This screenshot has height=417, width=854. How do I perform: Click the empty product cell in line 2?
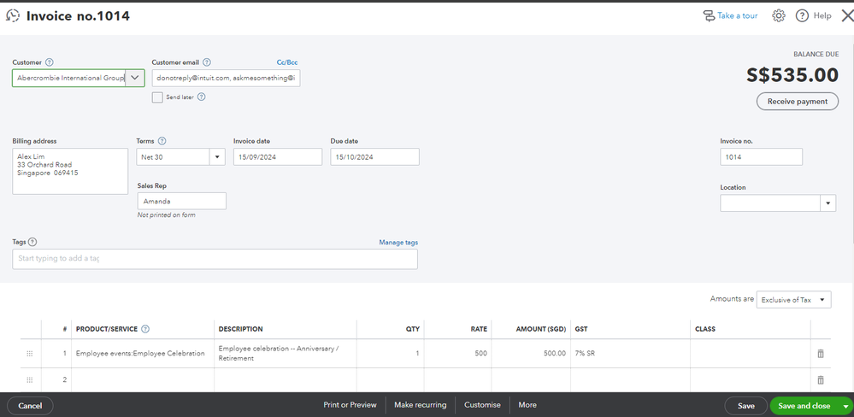pyautogui.click(x=143, y=380)
